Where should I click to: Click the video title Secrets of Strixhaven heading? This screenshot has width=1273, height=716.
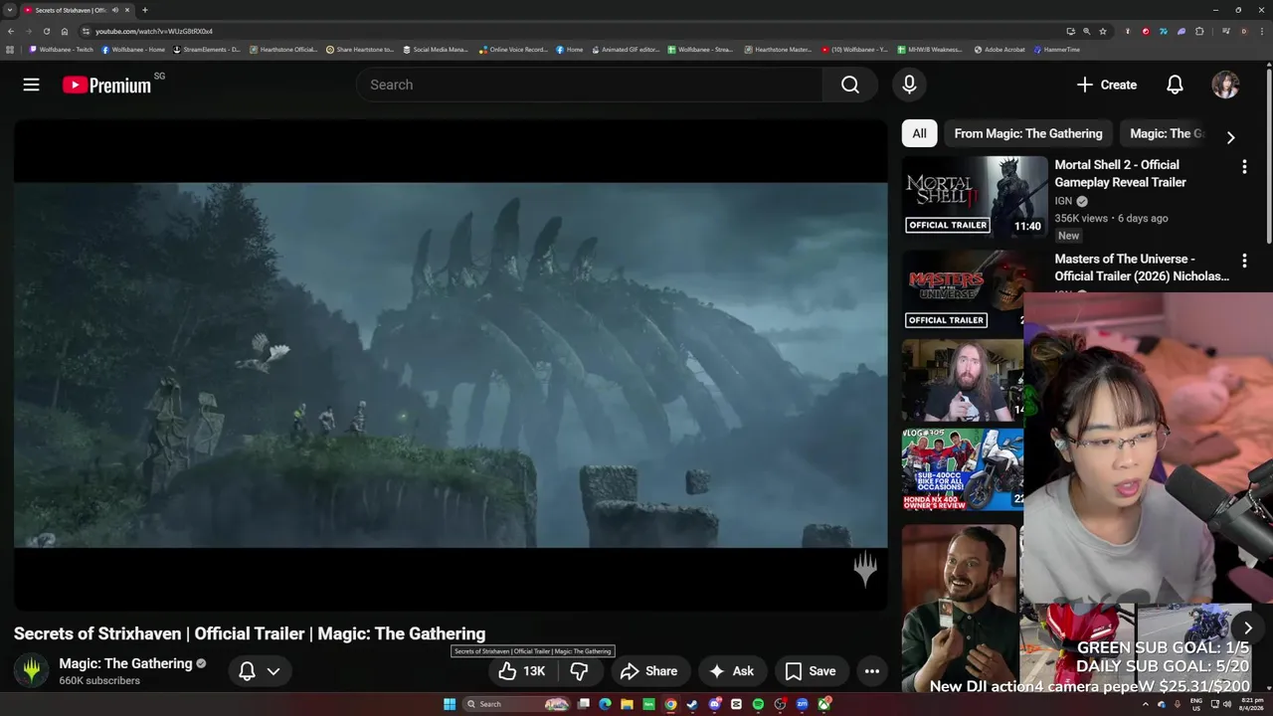[250, 633]
